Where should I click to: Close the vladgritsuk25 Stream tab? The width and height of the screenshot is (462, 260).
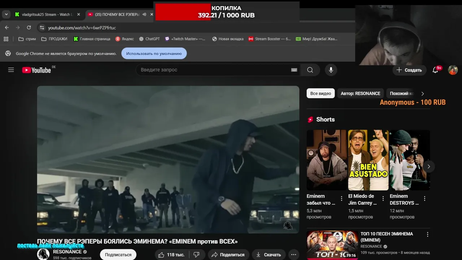tap(79, 14)
